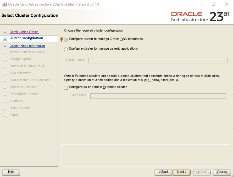Cancel the installation with Cancel button
Viewport: 234px width, 177px height.
tap(222, 172)
